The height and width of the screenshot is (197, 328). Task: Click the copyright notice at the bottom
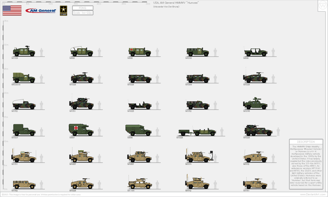[x=41, y=194]
